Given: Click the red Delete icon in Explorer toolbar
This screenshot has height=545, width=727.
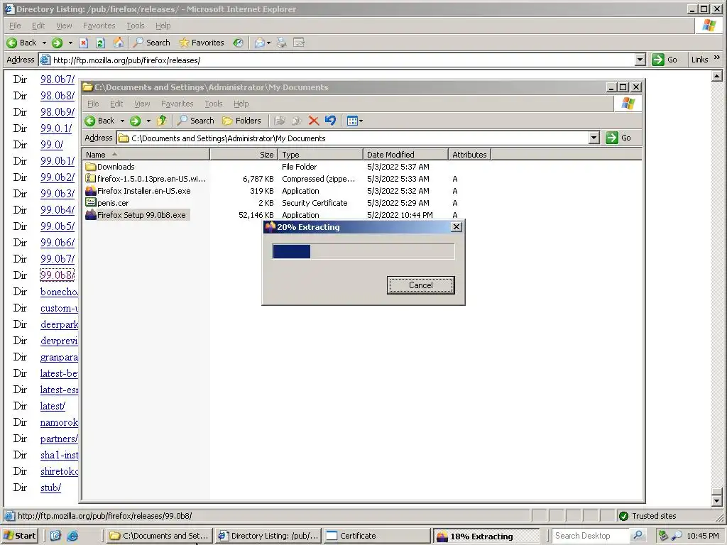Looking at the screenshot, I should (314, 121).
